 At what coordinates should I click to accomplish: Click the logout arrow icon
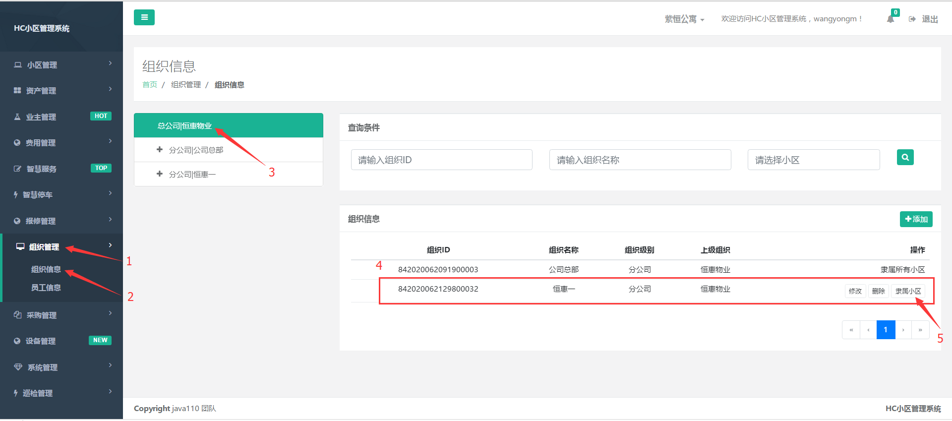click(912, 19)
